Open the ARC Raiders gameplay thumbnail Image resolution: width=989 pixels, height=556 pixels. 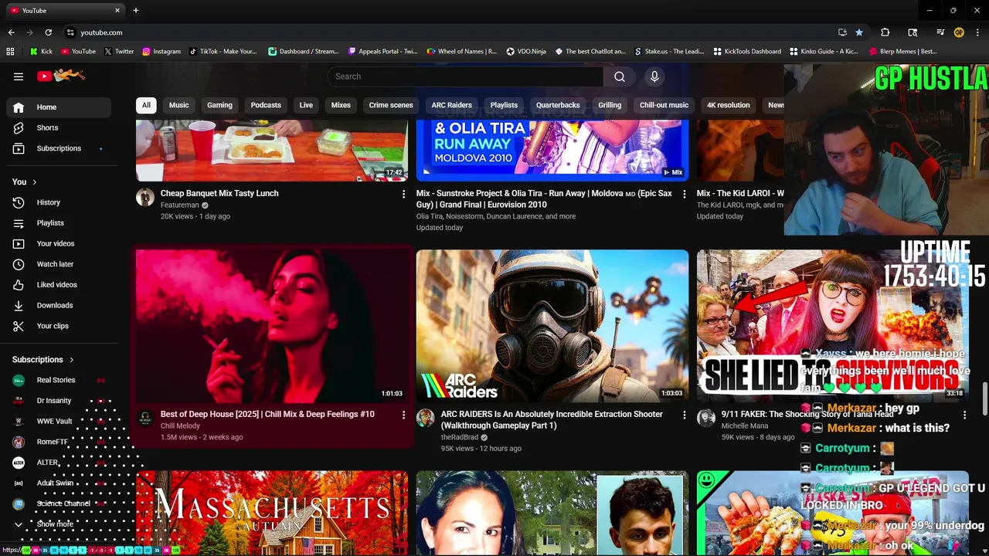coord(552,326)
